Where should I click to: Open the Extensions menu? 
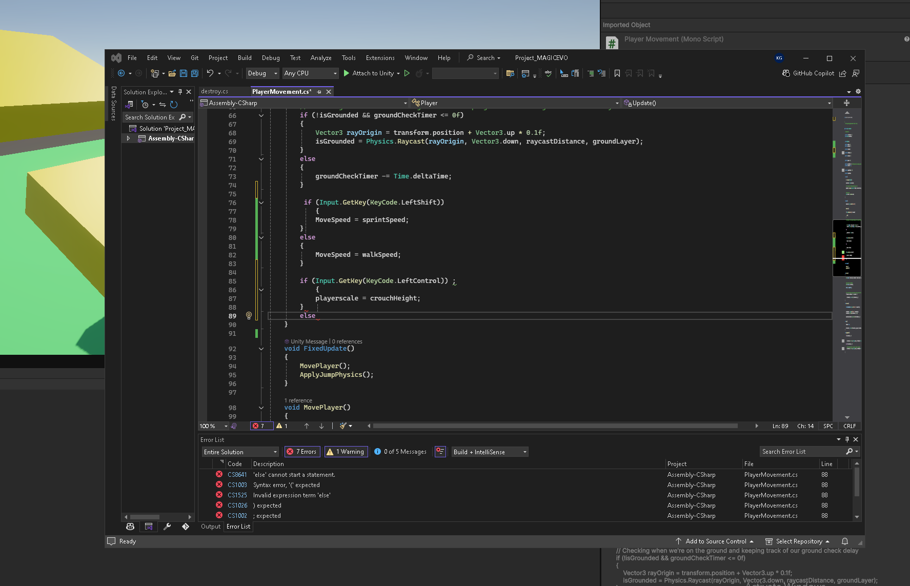click(380, 58)
